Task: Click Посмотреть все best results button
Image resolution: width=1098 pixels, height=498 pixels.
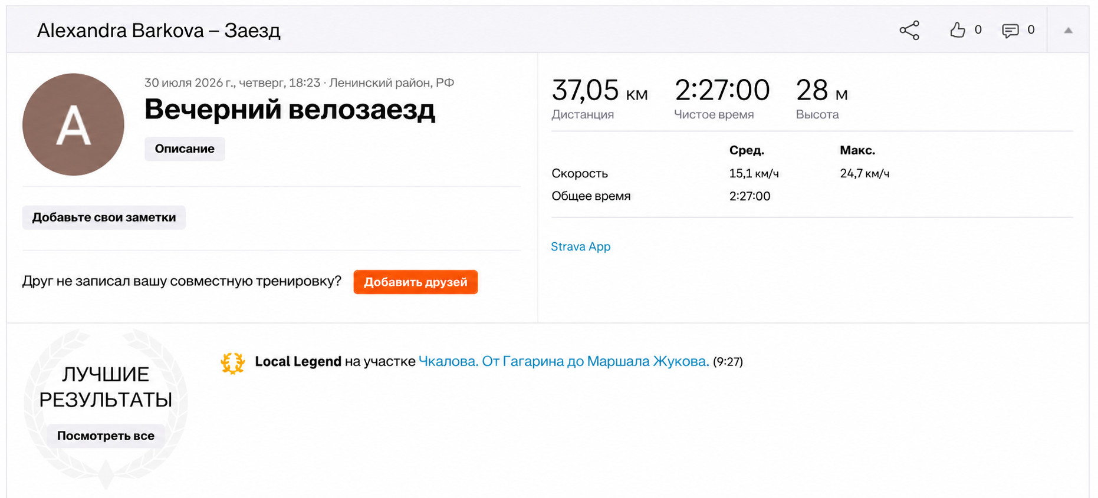Action: (106, 436)
